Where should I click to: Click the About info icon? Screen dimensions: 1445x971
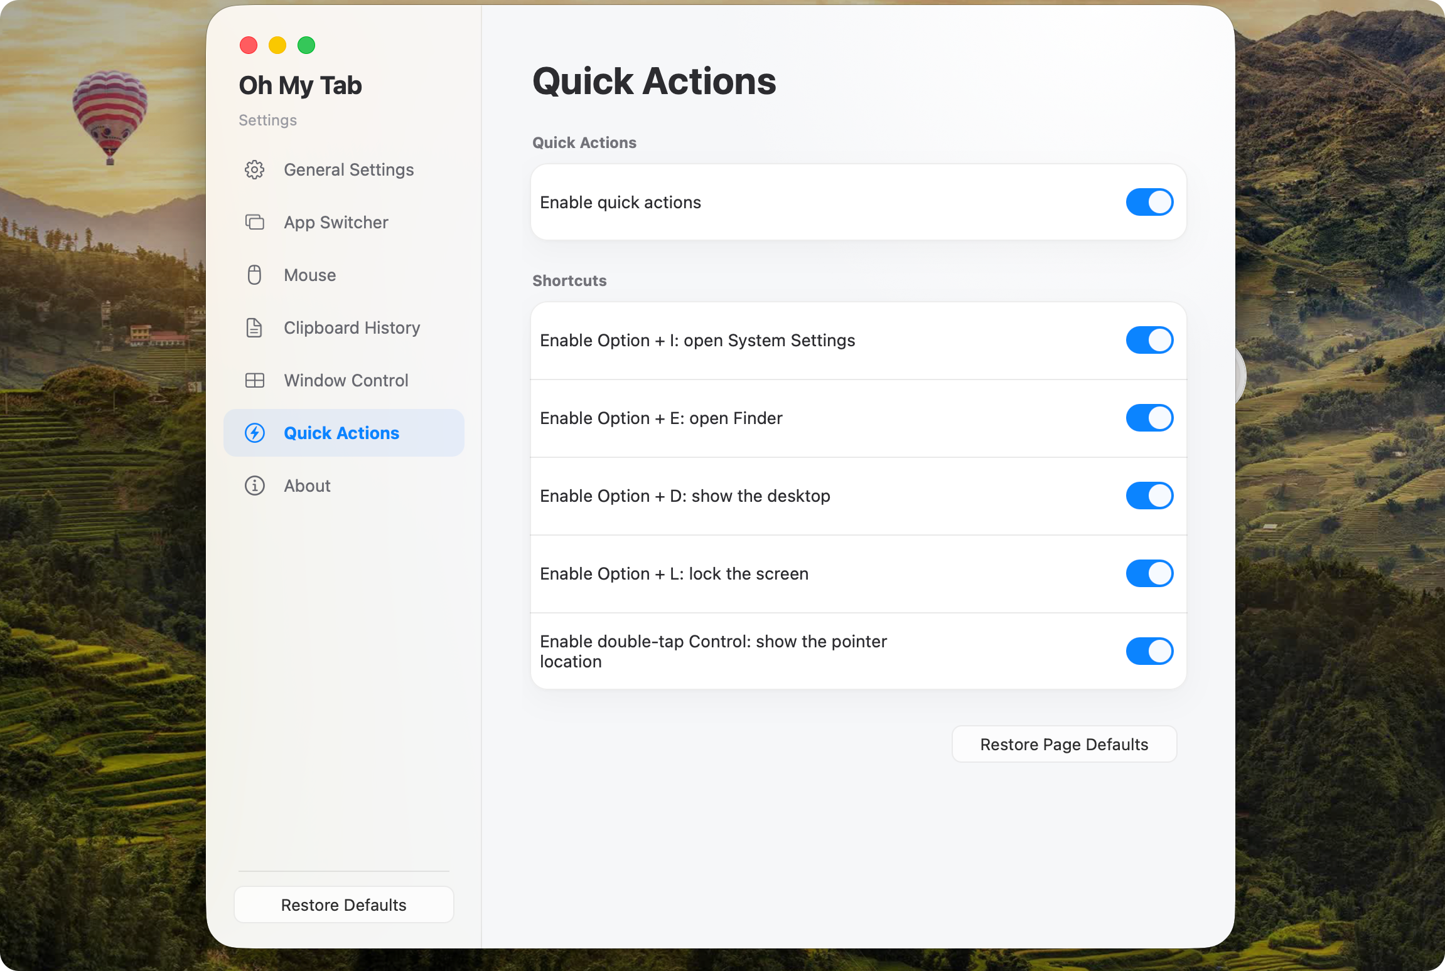[254, 486]
